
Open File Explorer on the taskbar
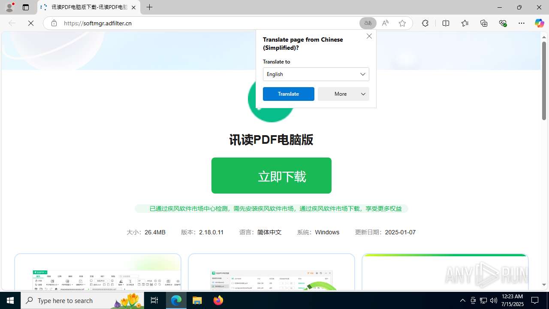click(x=197, y=300)
